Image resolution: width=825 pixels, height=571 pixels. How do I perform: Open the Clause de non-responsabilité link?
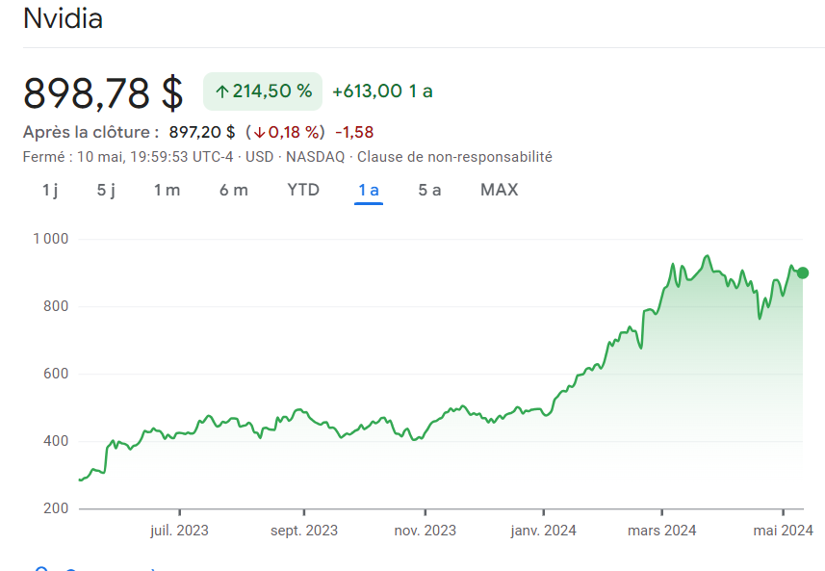click(x=454, y=156)
